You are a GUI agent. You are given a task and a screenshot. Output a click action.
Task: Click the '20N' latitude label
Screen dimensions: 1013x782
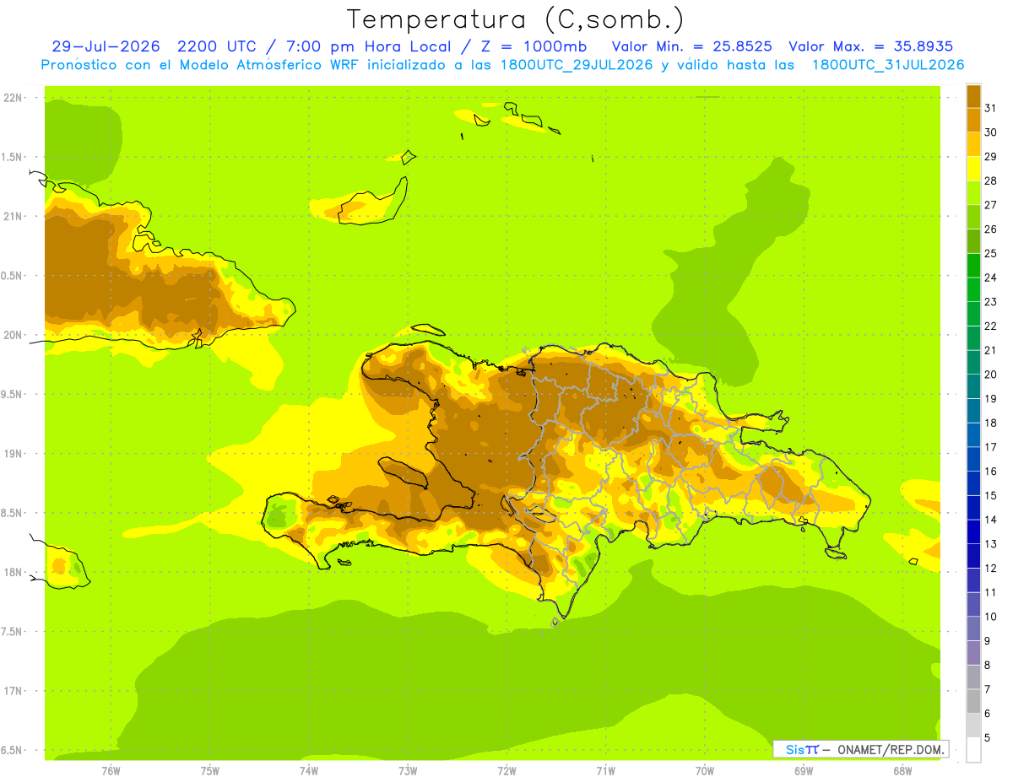coord(14,335)
